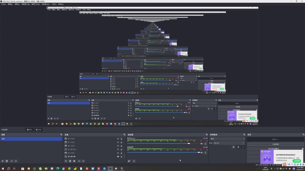
Task: Show the 窗口采集 3 source via its eye icon
Action: click(118, 146)
